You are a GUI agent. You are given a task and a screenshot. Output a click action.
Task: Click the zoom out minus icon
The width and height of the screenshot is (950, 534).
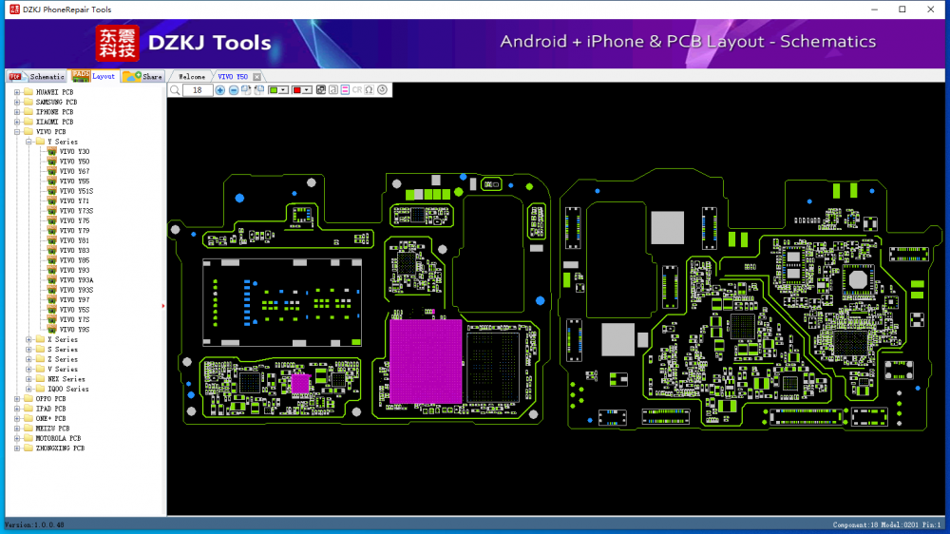point(234,90)
